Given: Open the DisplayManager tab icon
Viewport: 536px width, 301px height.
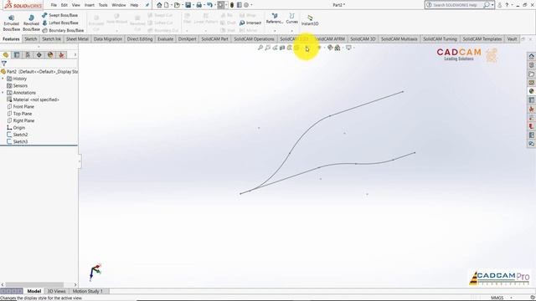Looking at the screenshot, I should pyautogui.click(x=50, y=55).
